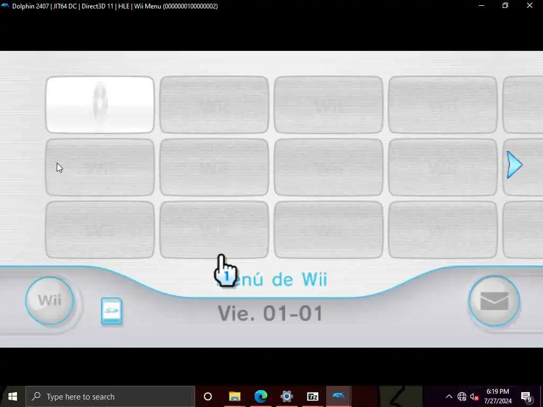Open 7-Zip from the taskbar
This screenshot has width=543, height=407.
coord(312,396)
